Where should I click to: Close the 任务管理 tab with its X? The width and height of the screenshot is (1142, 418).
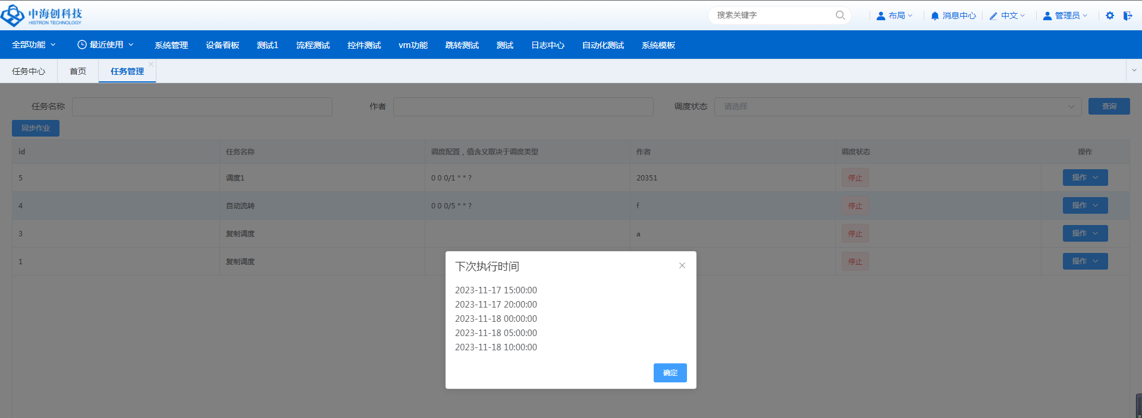151,64
